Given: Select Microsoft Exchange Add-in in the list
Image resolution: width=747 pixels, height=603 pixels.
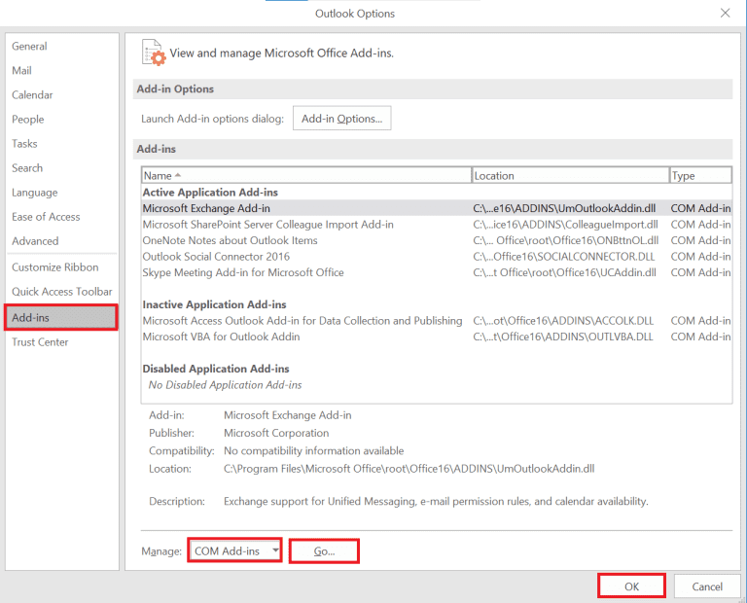Looking at the screenshot, I should [x=207, y=208].
